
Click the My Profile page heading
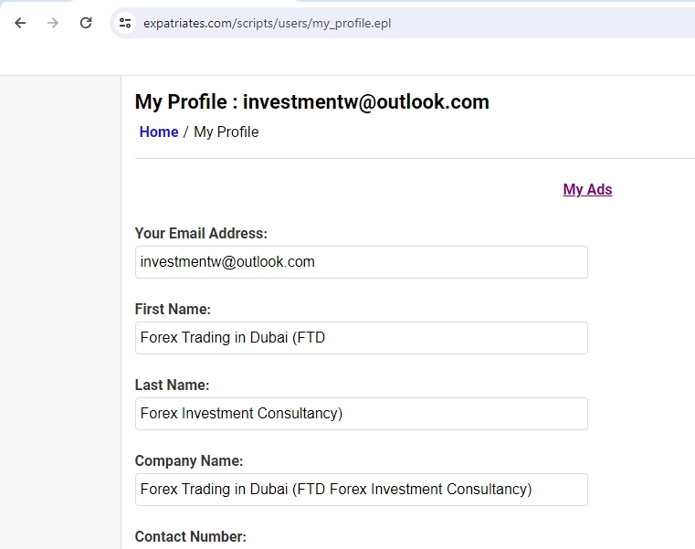coord(311,102)
